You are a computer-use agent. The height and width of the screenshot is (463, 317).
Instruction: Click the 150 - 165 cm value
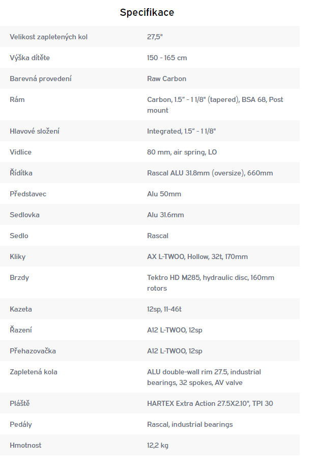click(167, 58)
